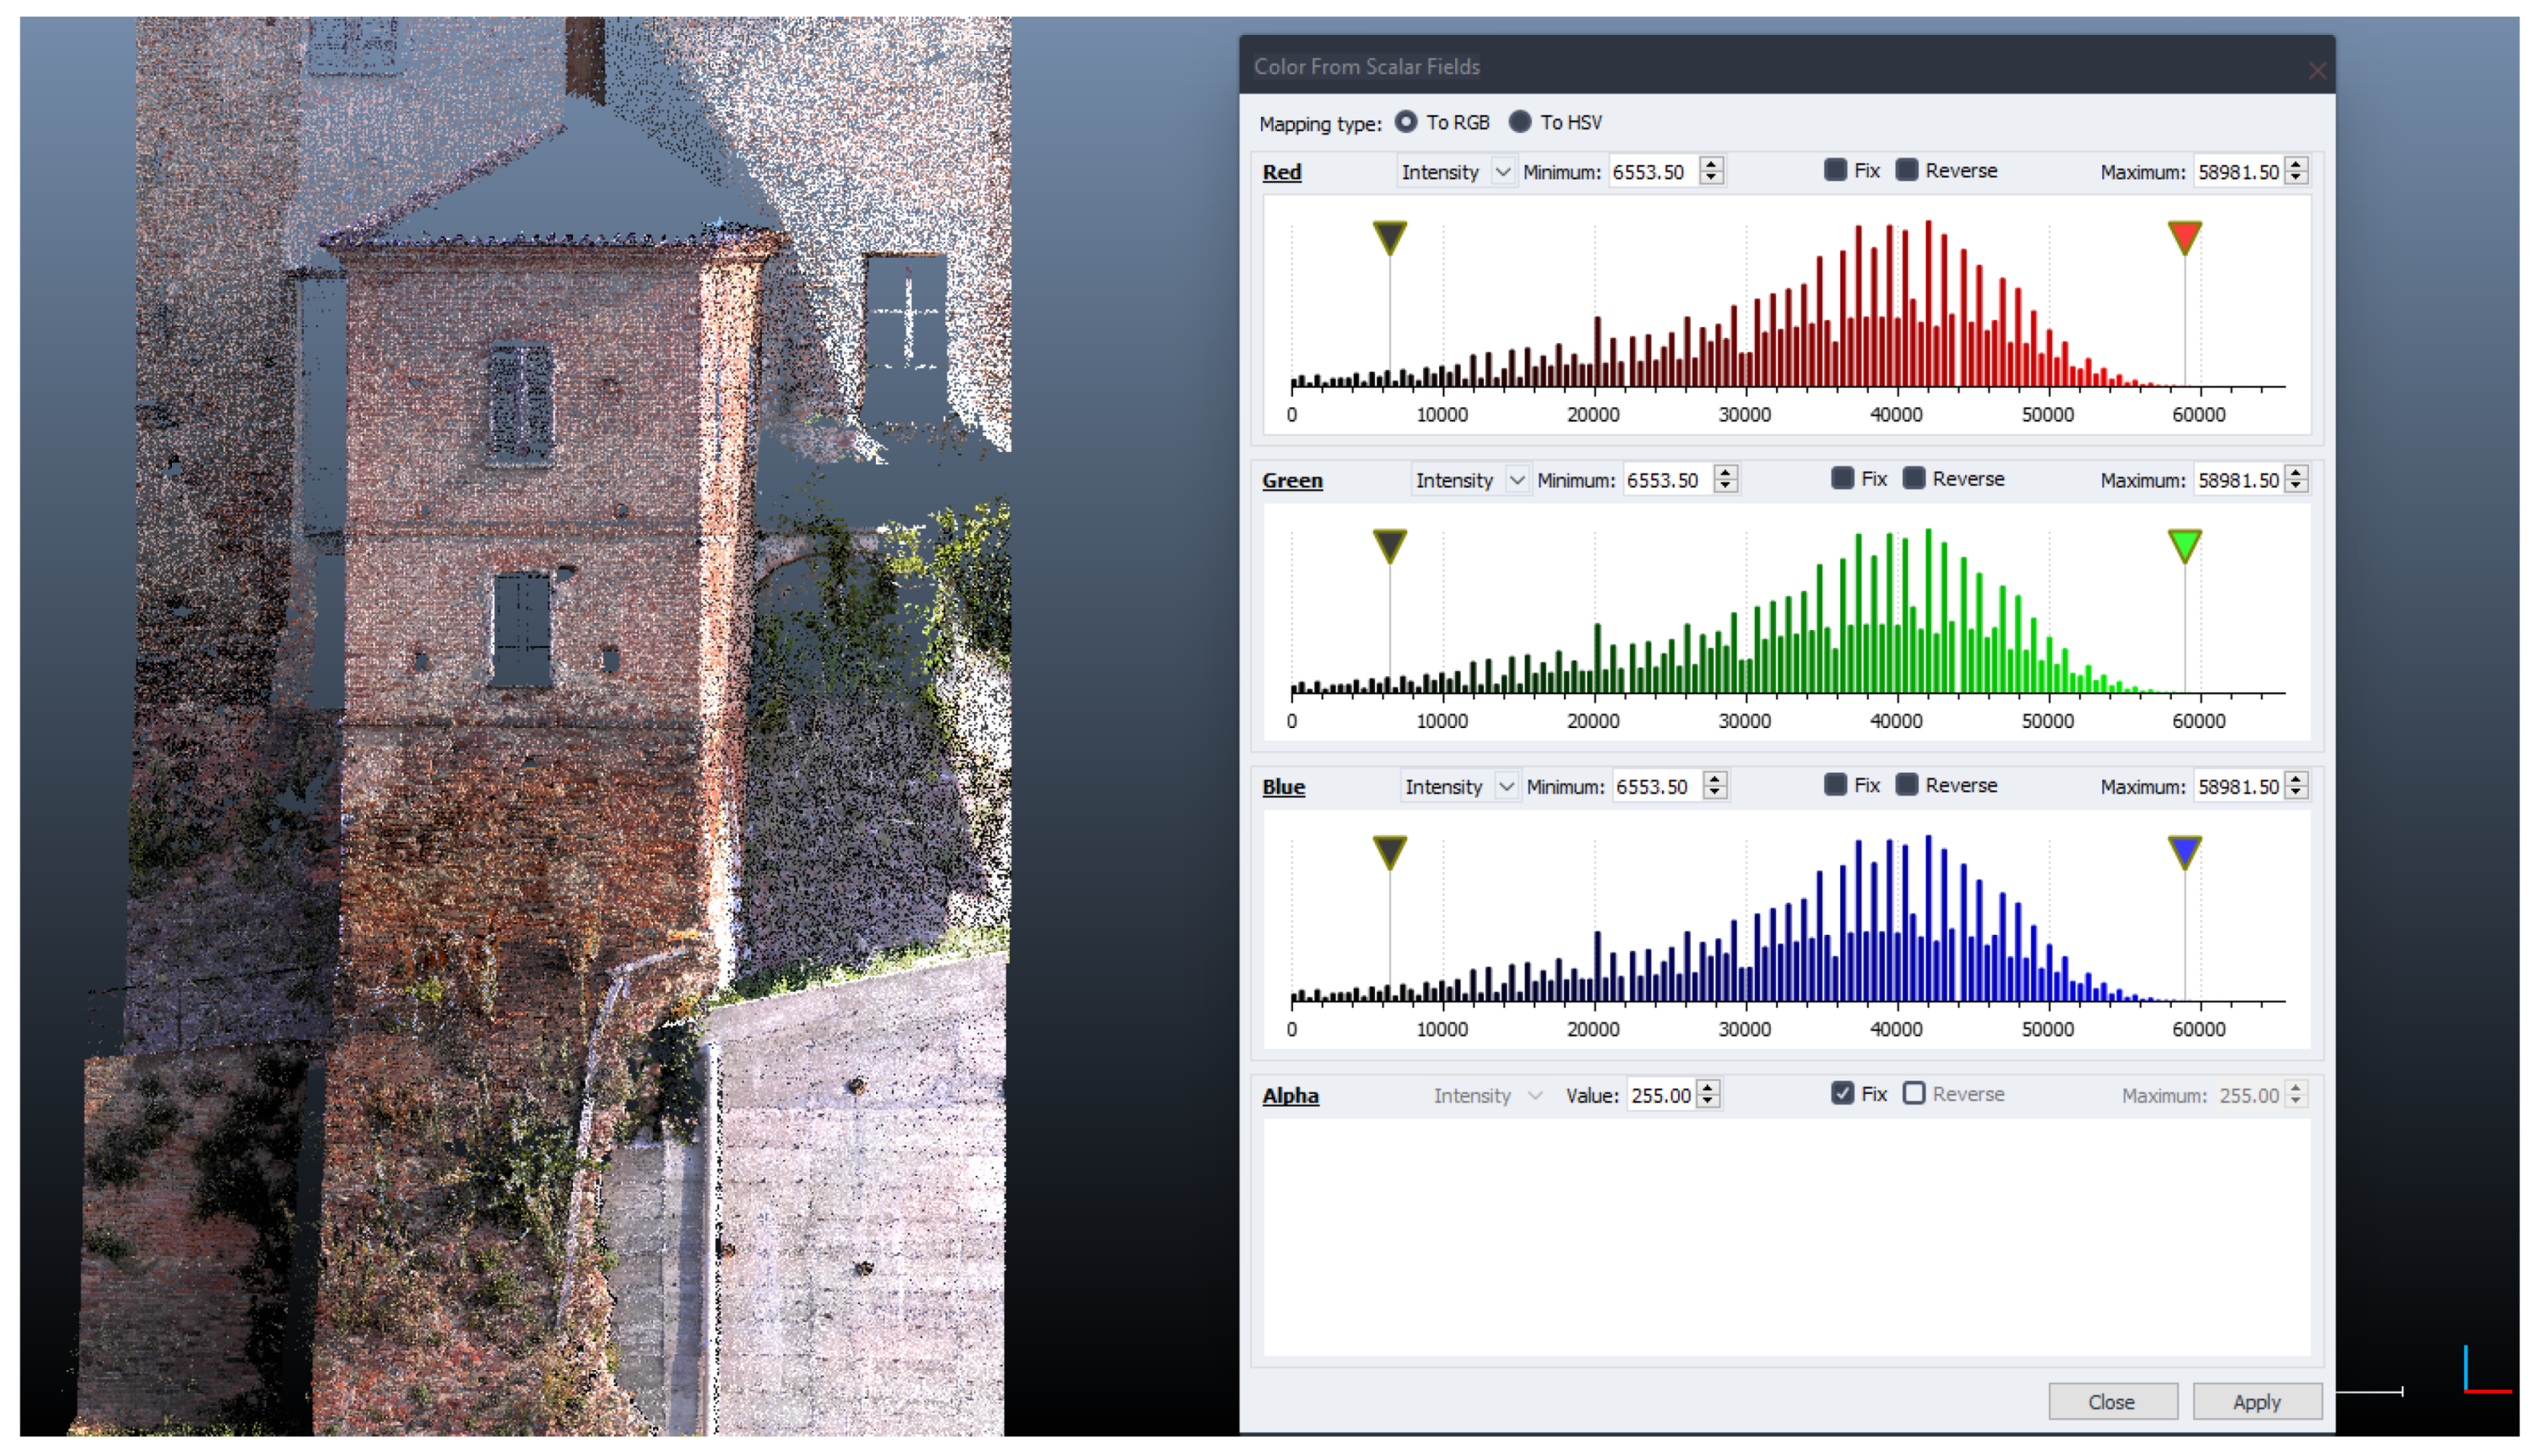Increment Blue maximum value spinner

click(2297, 780)
